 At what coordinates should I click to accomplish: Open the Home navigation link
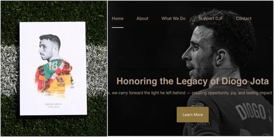[117, 18]
